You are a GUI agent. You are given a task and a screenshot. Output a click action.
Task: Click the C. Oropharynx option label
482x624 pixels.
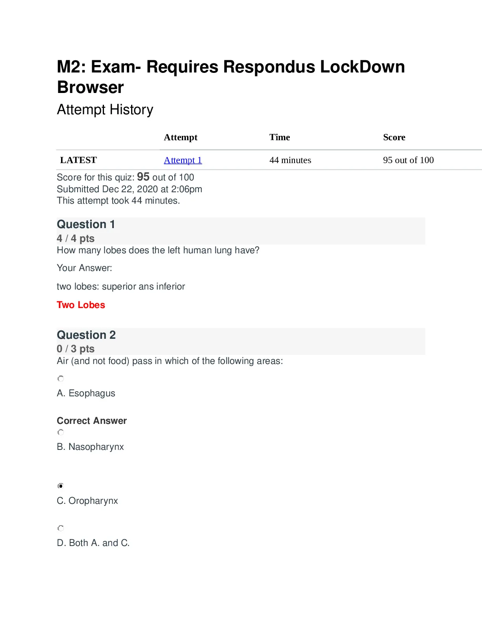[87, 501]
